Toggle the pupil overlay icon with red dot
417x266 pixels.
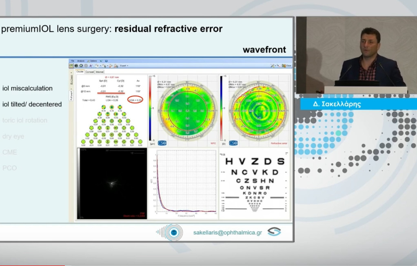111,66
